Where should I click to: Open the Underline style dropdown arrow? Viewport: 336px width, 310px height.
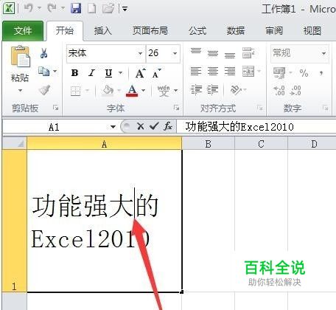(x=120, y=73)
